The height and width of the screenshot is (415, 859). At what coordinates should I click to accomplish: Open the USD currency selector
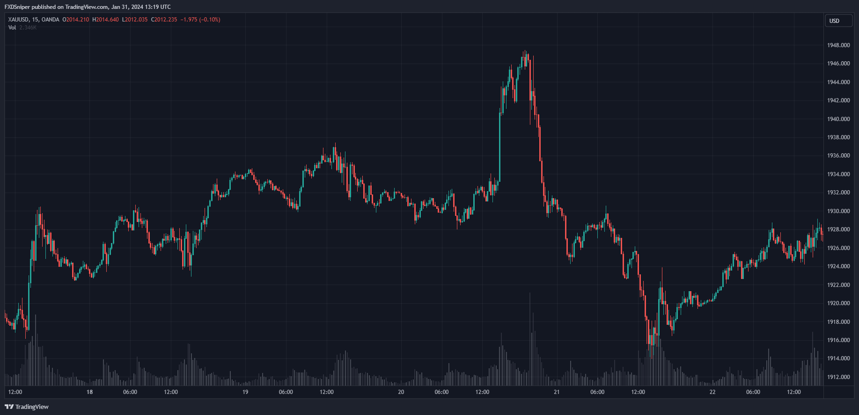(x=838, y=21)
